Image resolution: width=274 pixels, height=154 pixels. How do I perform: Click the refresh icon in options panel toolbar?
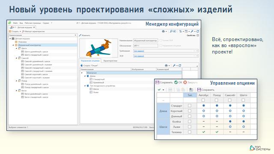point(180,65)
